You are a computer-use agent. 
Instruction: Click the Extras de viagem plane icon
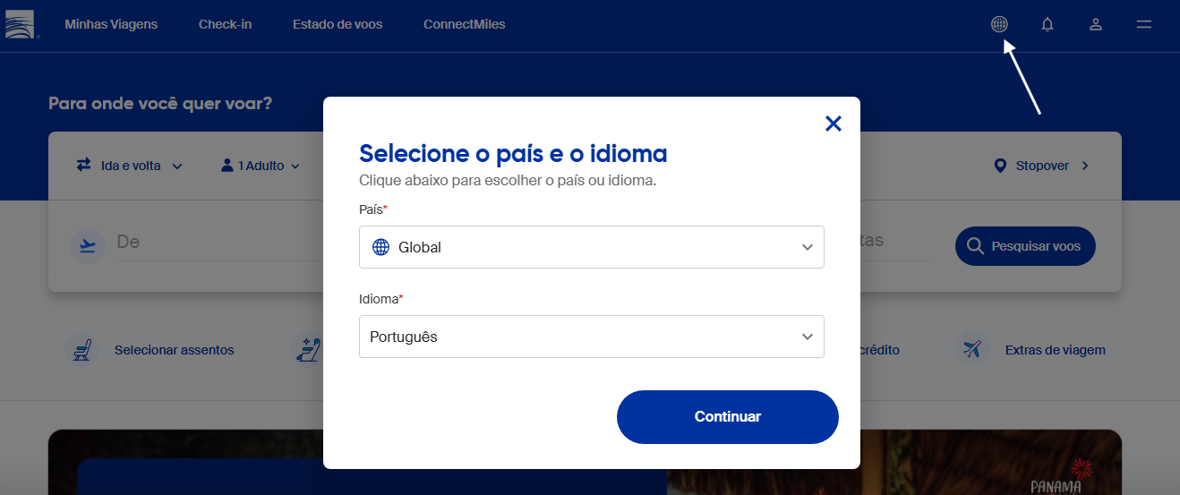(x=972, y=350)
